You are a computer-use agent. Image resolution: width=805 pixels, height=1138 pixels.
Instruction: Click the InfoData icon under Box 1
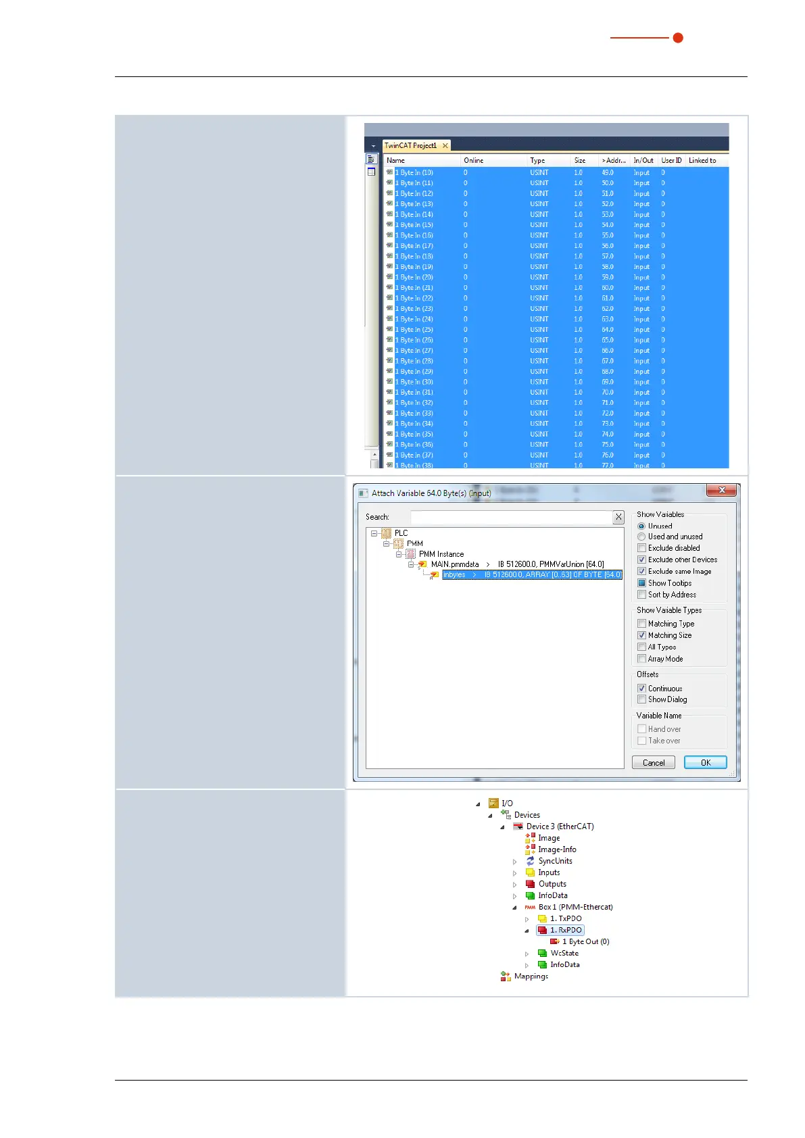tap(542, 964)
